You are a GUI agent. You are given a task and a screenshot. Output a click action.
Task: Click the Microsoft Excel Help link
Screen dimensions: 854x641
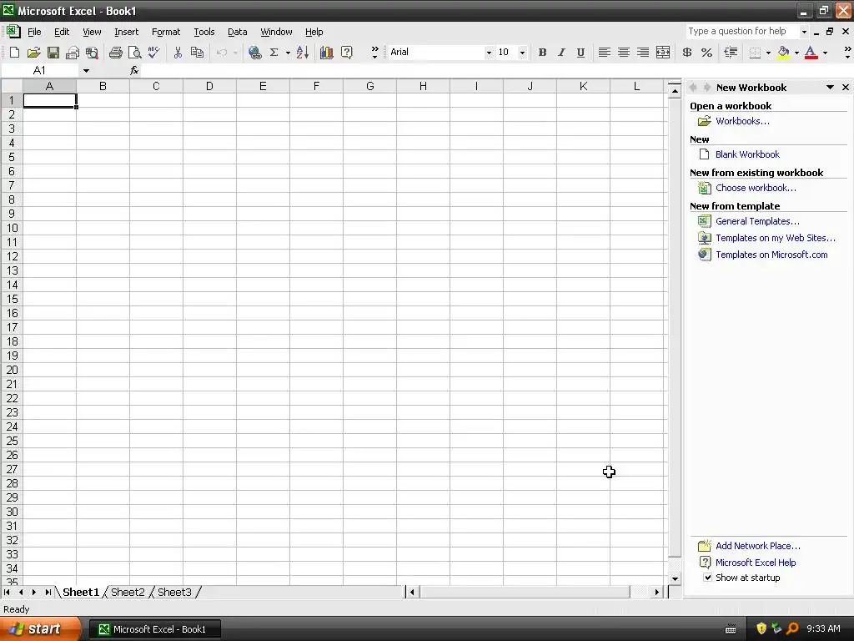(756, 563)
